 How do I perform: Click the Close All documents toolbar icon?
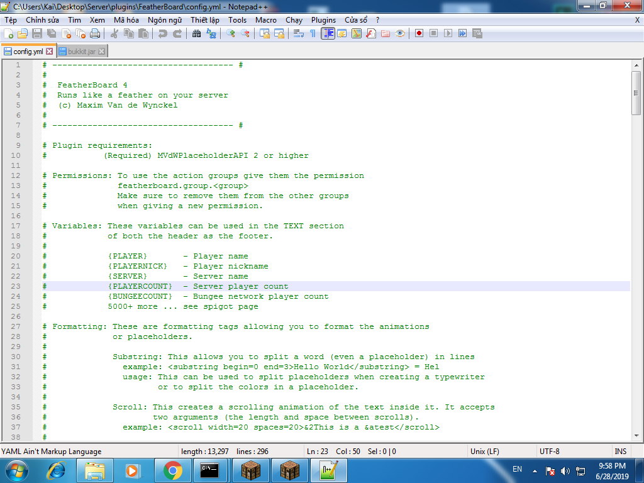[x=80, y=34]
